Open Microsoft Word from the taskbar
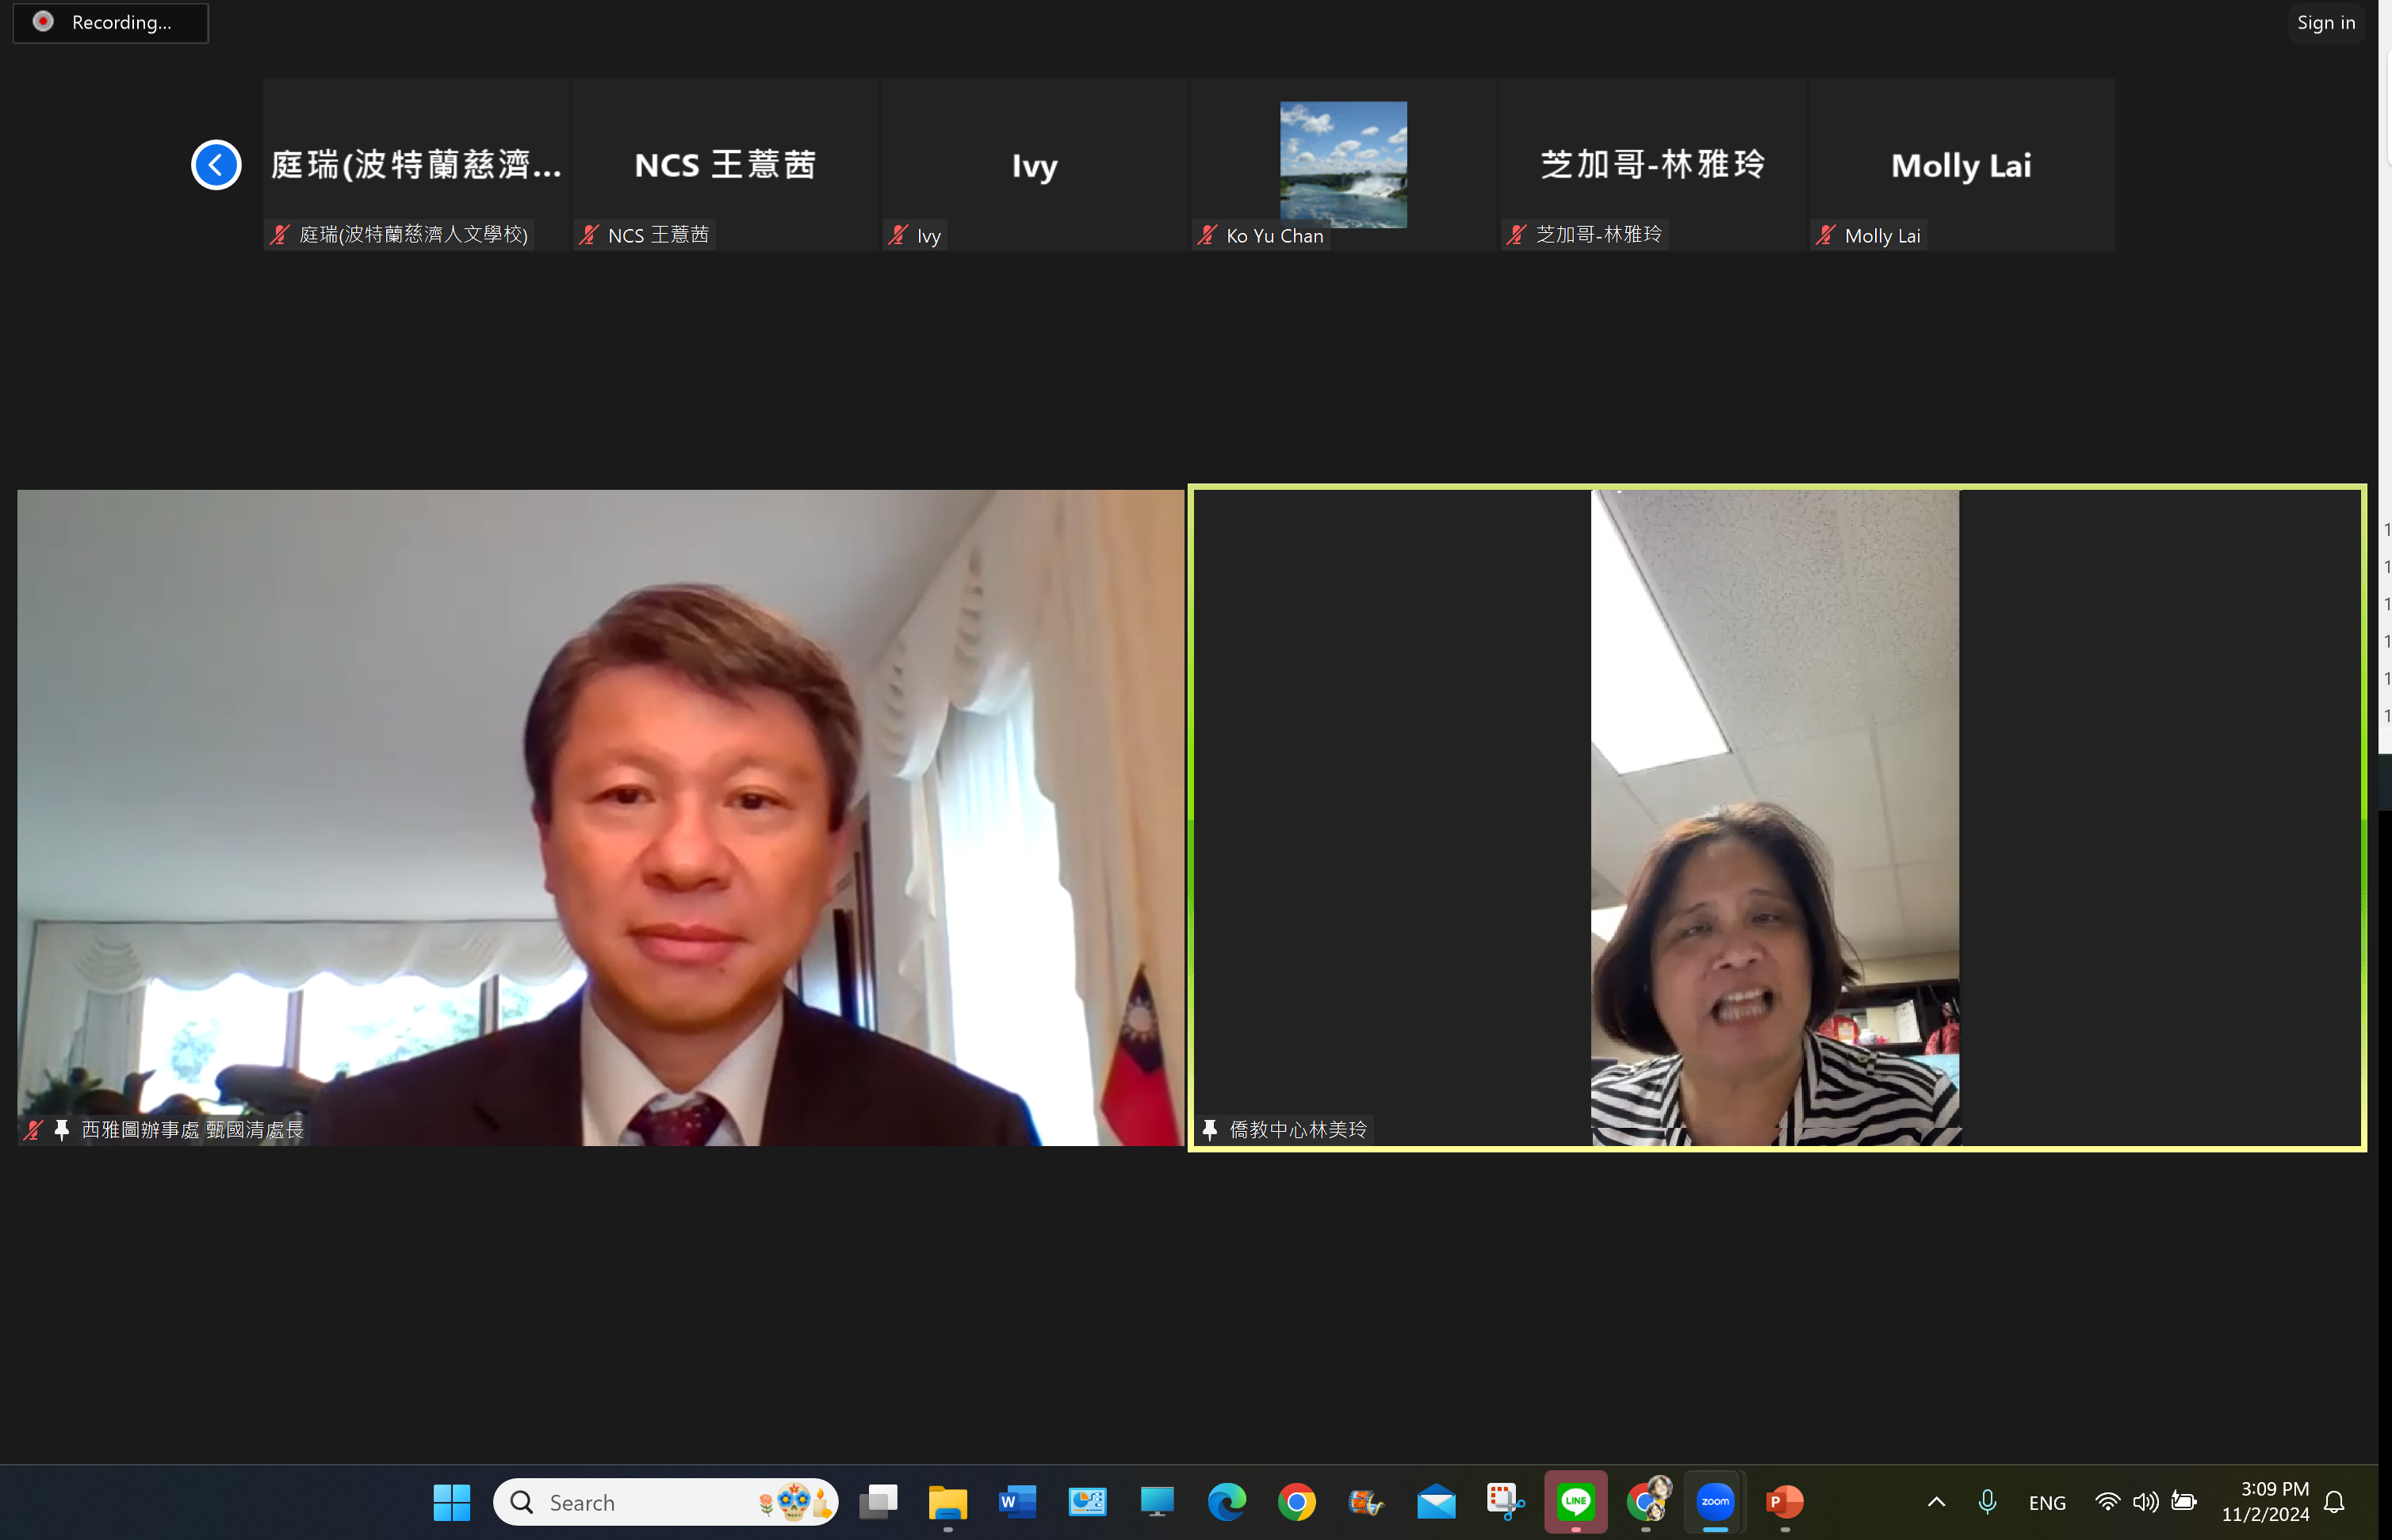Screen dimensions: 2392x1540 coord(1017,1502)
